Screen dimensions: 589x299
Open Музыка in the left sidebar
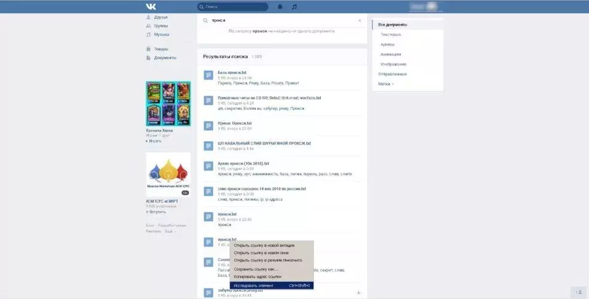(162, 35)
